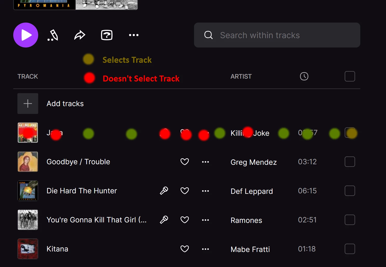Open the help question-mark screen icon

[107, 35]
